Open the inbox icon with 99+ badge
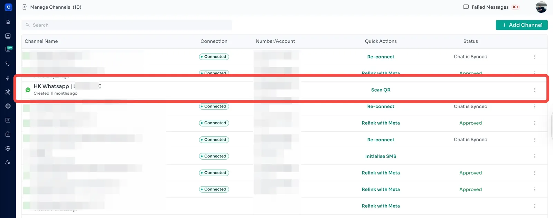Viewport: 553px width, 218px height. click(x=8, y=49)
